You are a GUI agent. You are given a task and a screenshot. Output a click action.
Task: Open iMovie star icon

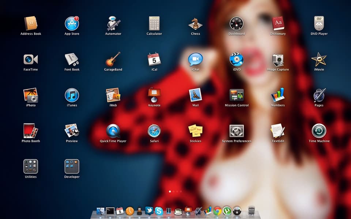click(x=319, y=59)
